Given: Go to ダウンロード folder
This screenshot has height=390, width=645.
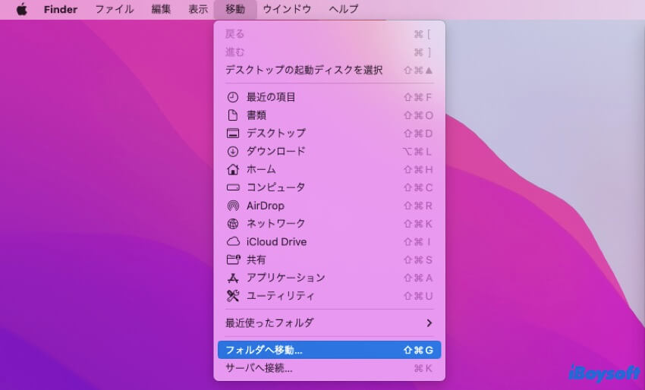Looking at the screenshot, I should (x=329, y=152).
